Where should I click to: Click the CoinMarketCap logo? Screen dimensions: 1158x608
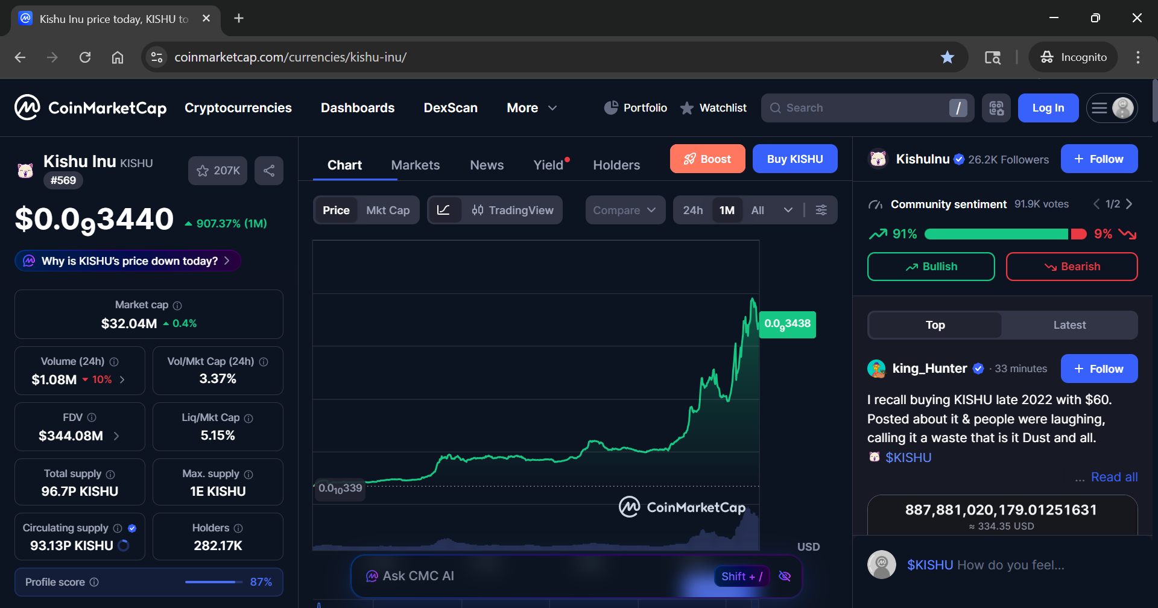(x=90, y=108)
